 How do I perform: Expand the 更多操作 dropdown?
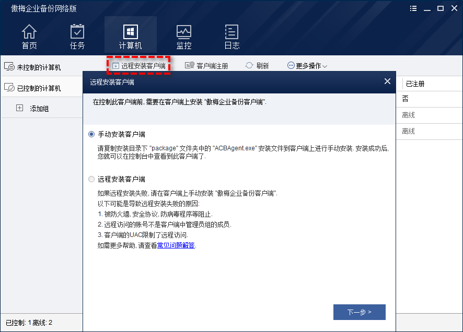click(x=307, y=66)
